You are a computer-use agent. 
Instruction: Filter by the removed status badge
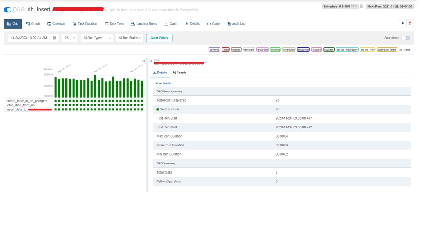(x=249, y=50)
